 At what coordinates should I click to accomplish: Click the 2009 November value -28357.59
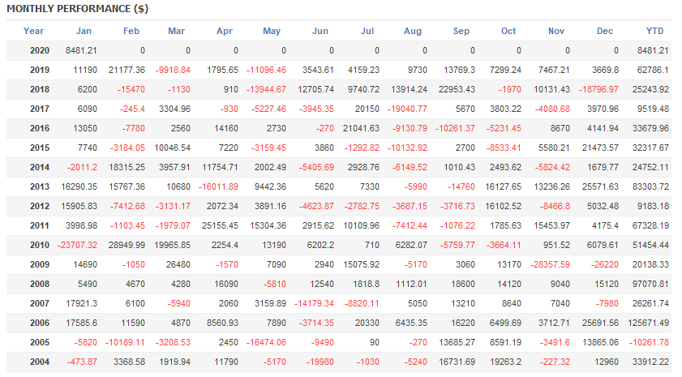pos(547,264)
